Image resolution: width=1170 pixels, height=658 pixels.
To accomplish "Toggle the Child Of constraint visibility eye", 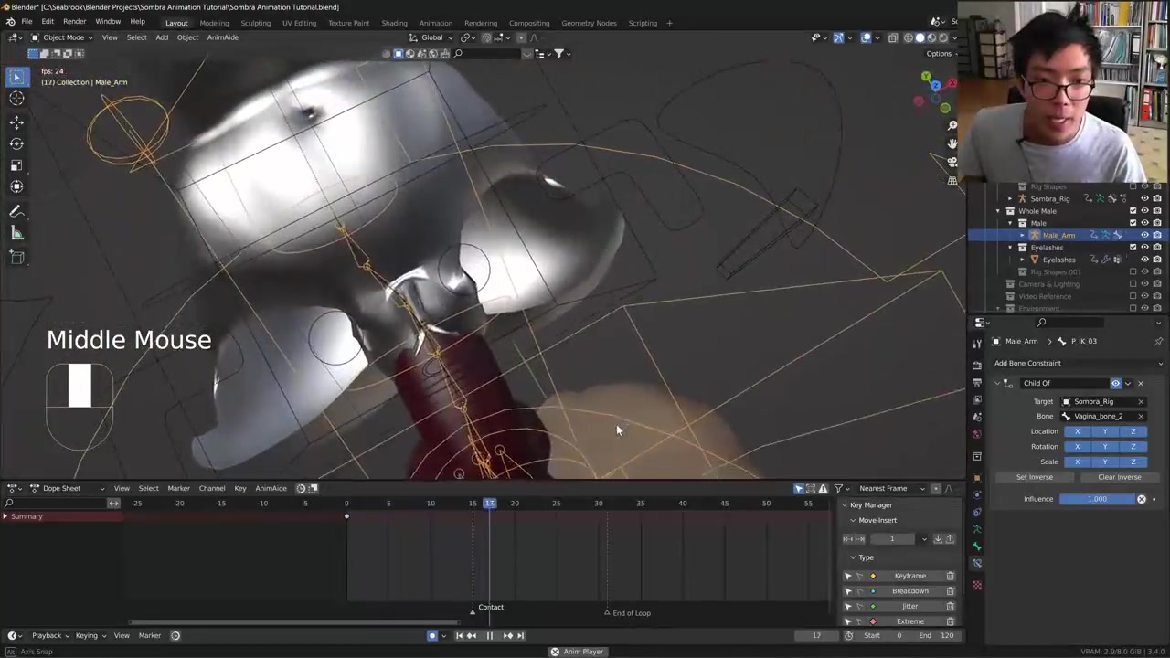I will click(1115, 383).
